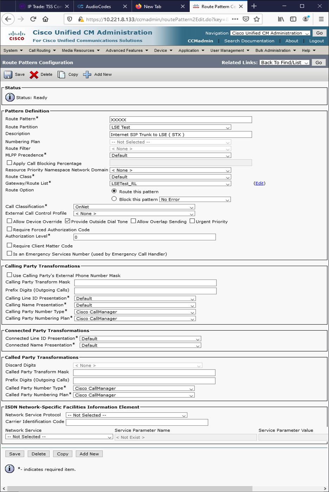
Task: Click the horizontal scrollbar at the bottom
Action: (129, 488)
